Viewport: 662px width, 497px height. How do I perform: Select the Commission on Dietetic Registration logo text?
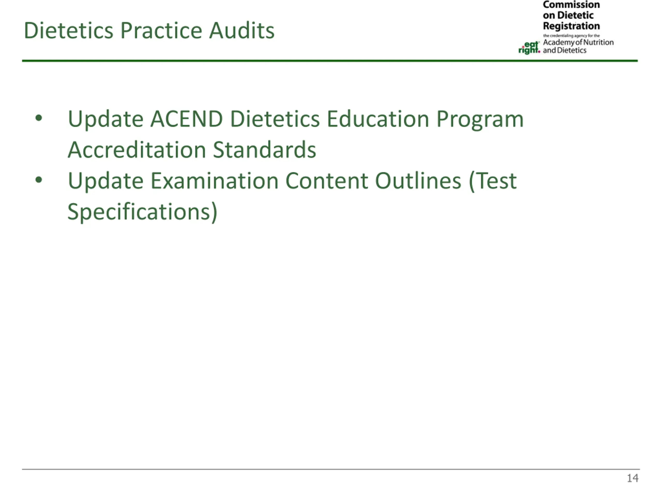[571, 15]
